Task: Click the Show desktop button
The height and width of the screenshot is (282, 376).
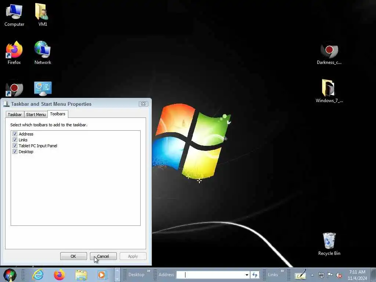Action: pos(373,275)
